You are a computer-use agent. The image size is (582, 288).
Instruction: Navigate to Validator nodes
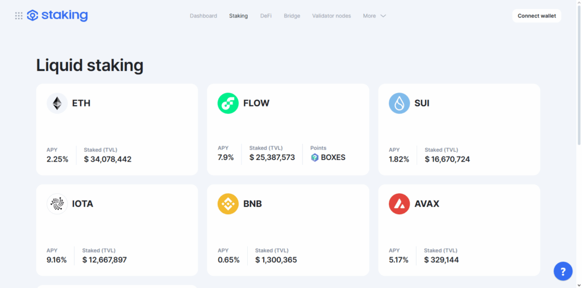tap(331, 16)
